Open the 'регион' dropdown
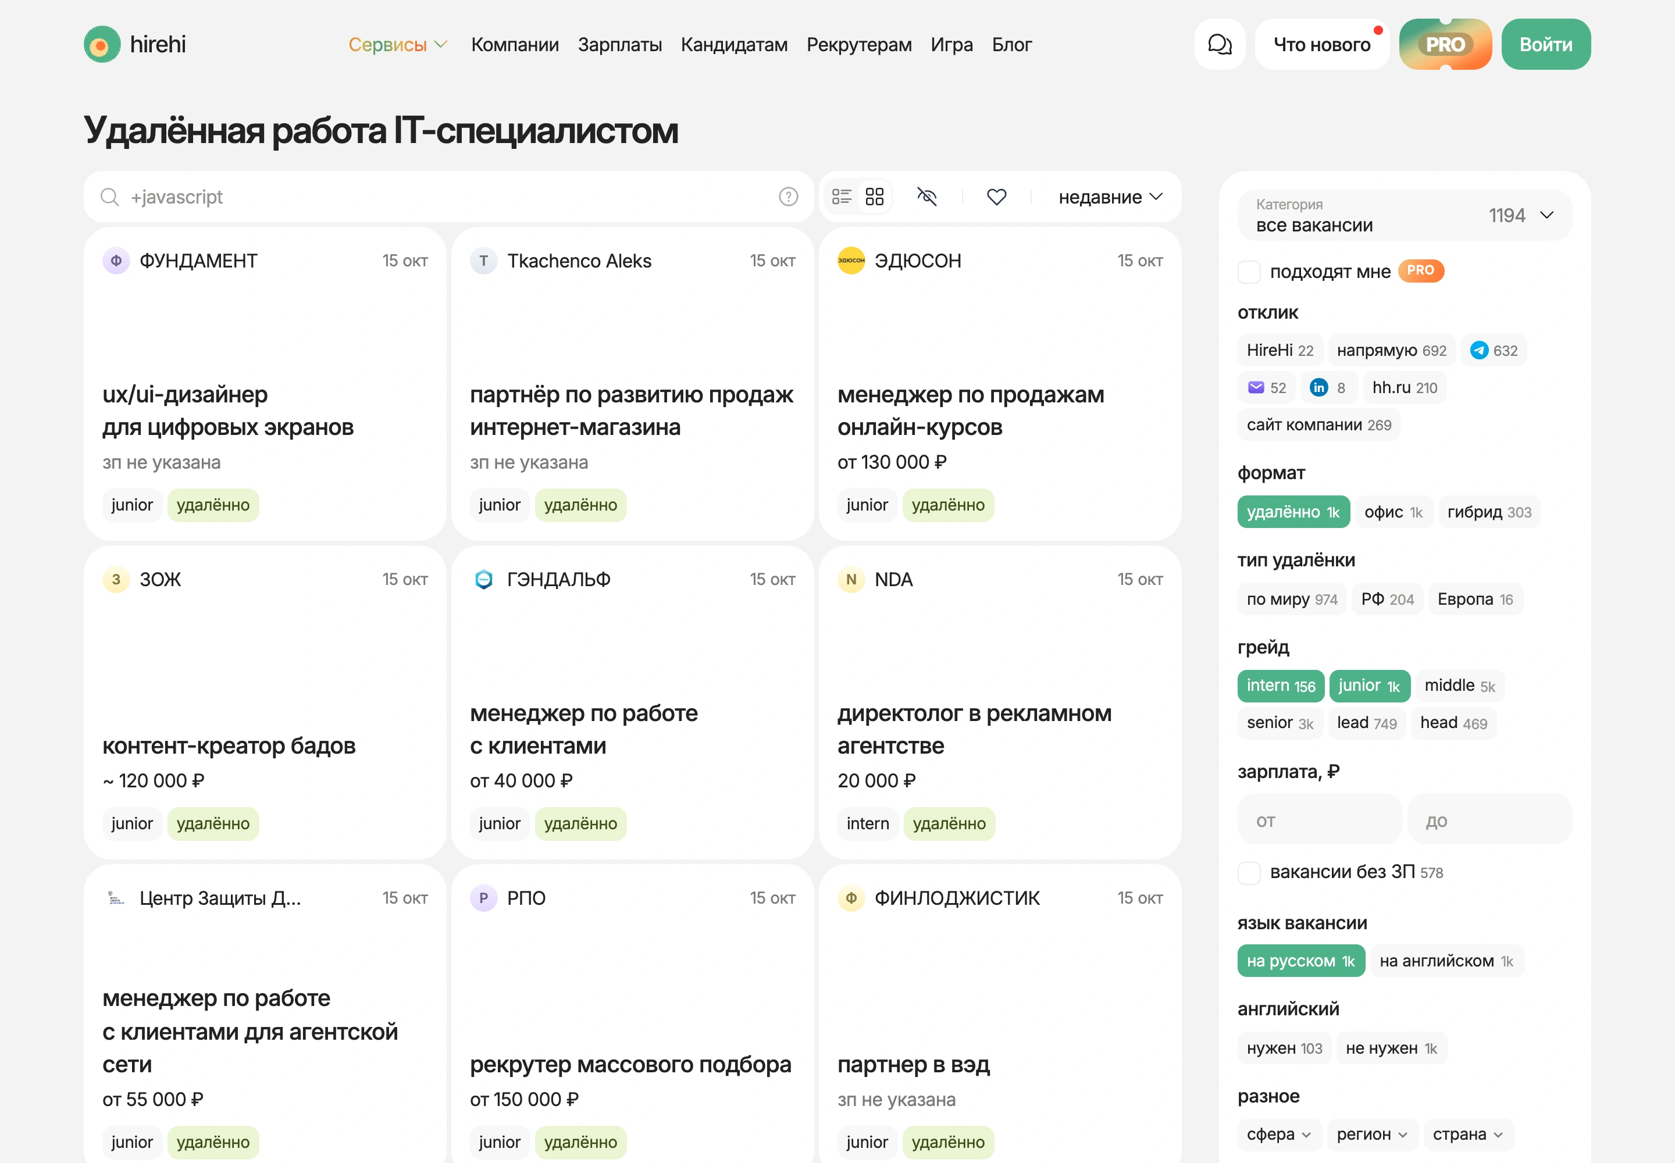 point(1373,1135)
